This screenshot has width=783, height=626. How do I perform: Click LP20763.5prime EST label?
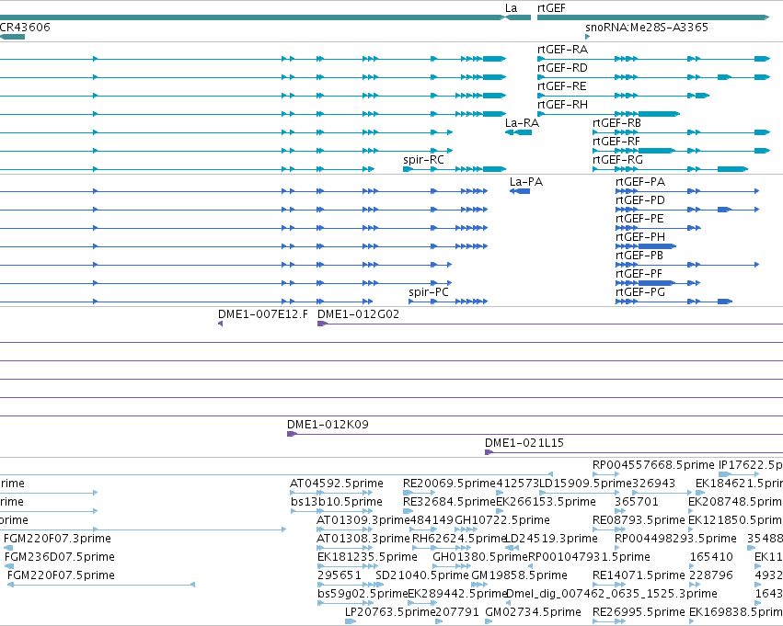point(390,612)
